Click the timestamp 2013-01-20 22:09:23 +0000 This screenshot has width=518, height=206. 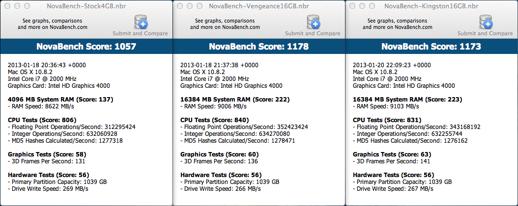392,65
